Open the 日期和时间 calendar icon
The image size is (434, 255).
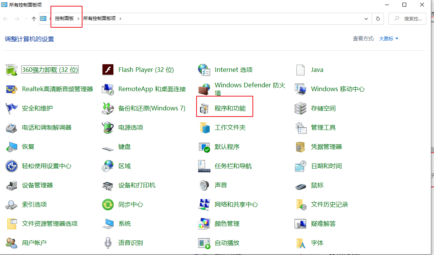point(301,166)
